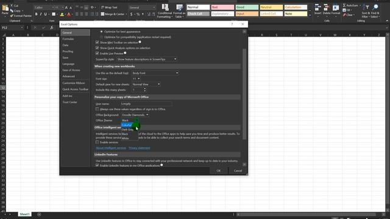Screen dimensions: 390x219
Task: Click the yellow Fill Color icon
Action: [x=62, y=15]
